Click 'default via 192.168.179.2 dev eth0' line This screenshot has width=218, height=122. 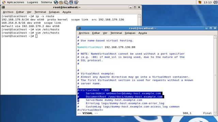point(30,26)
